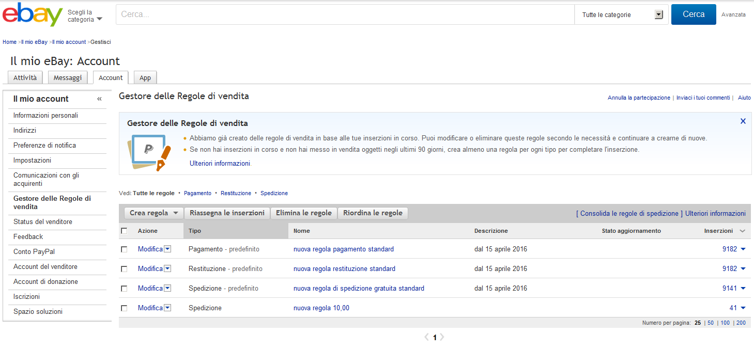754x350 pixels.
Task: Open Modifica dropdown for Restituzione rule
Action: 167,269
